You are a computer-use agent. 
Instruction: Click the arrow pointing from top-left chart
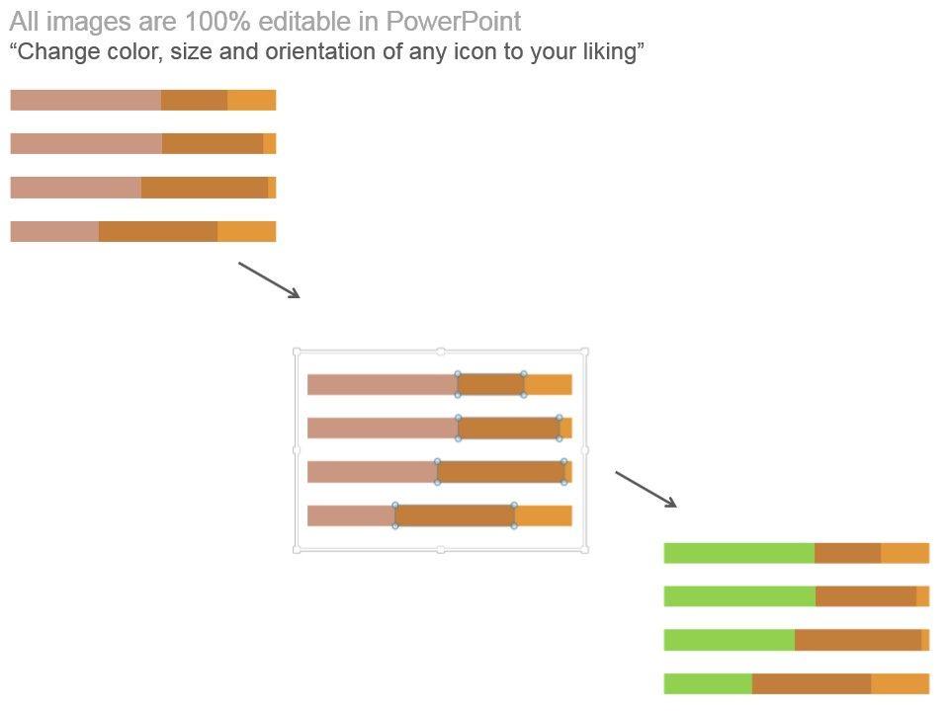pyautogui.click(x=269, y=279)
